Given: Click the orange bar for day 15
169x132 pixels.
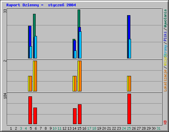Looking at the screenshot, I should coord(80,76).
